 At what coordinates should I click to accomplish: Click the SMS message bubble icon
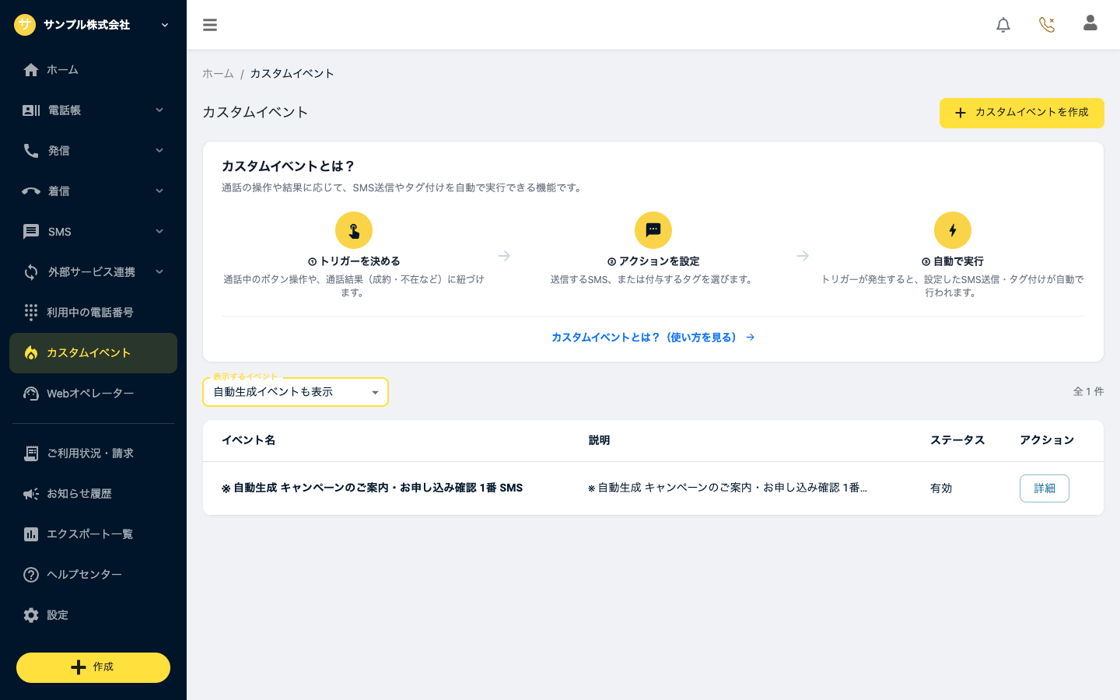click(31, 232)
